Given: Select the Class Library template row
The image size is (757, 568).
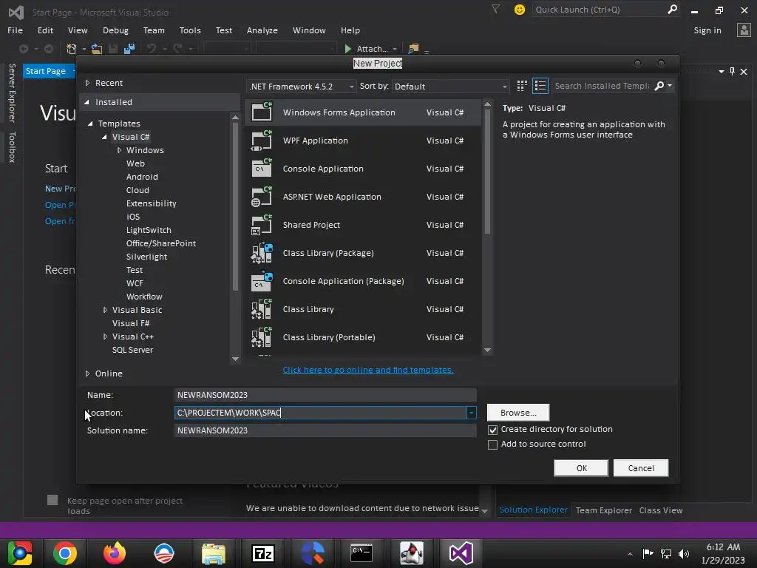Looking at the screenshot, I should 363,309.
